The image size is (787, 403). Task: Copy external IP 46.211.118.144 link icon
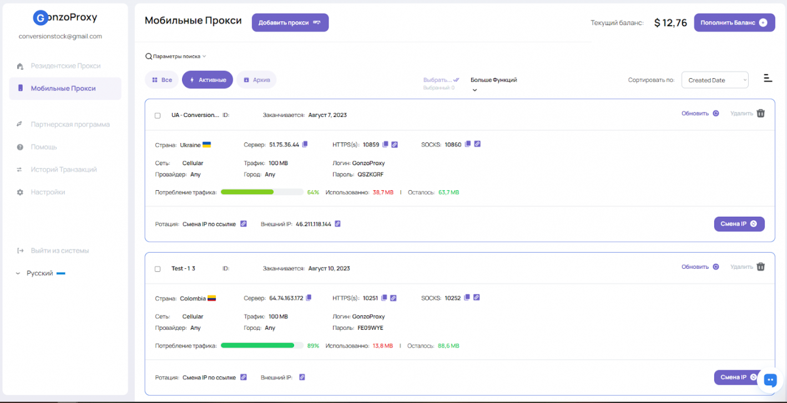pyautogui.click(x=337, y=224)
